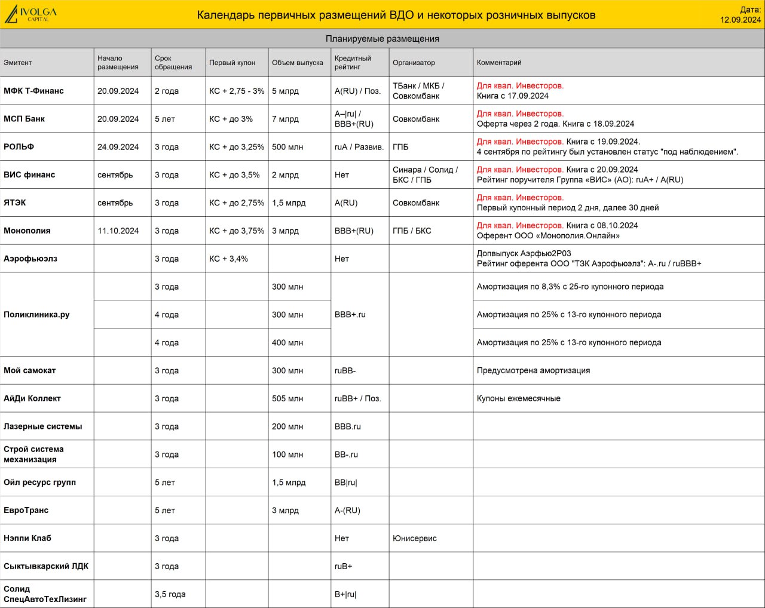
Task: Click the rating 'A-(RU)'
Action: (x=347, y=510)
